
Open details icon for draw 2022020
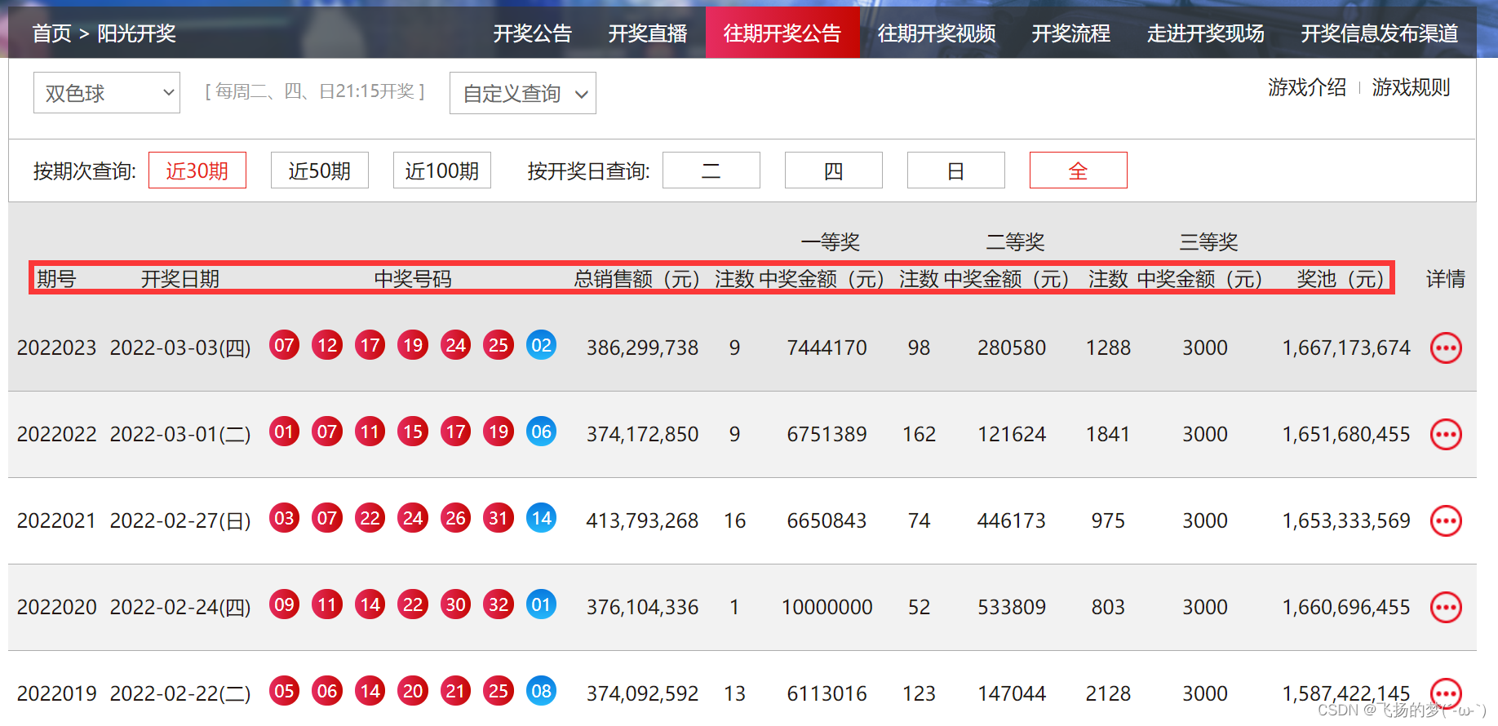tap(1446, 608)
